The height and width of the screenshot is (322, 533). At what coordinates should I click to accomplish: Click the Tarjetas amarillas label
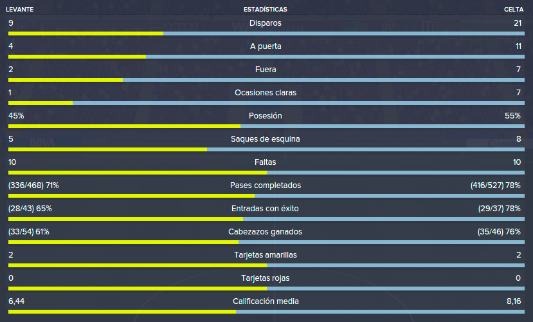coord(266,255)
